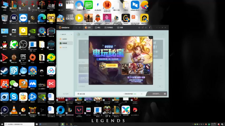Click WeGame user avatar in title bar

pyautogui.click(x=150, y=27)
